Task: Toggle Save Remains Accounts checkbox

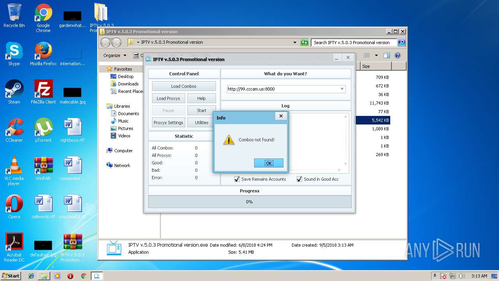Action: [237, 179]
